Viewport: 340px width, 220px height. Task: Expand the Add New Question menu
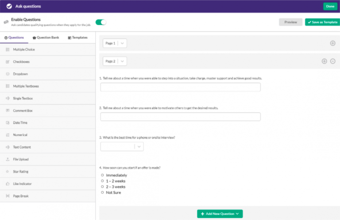220,214
